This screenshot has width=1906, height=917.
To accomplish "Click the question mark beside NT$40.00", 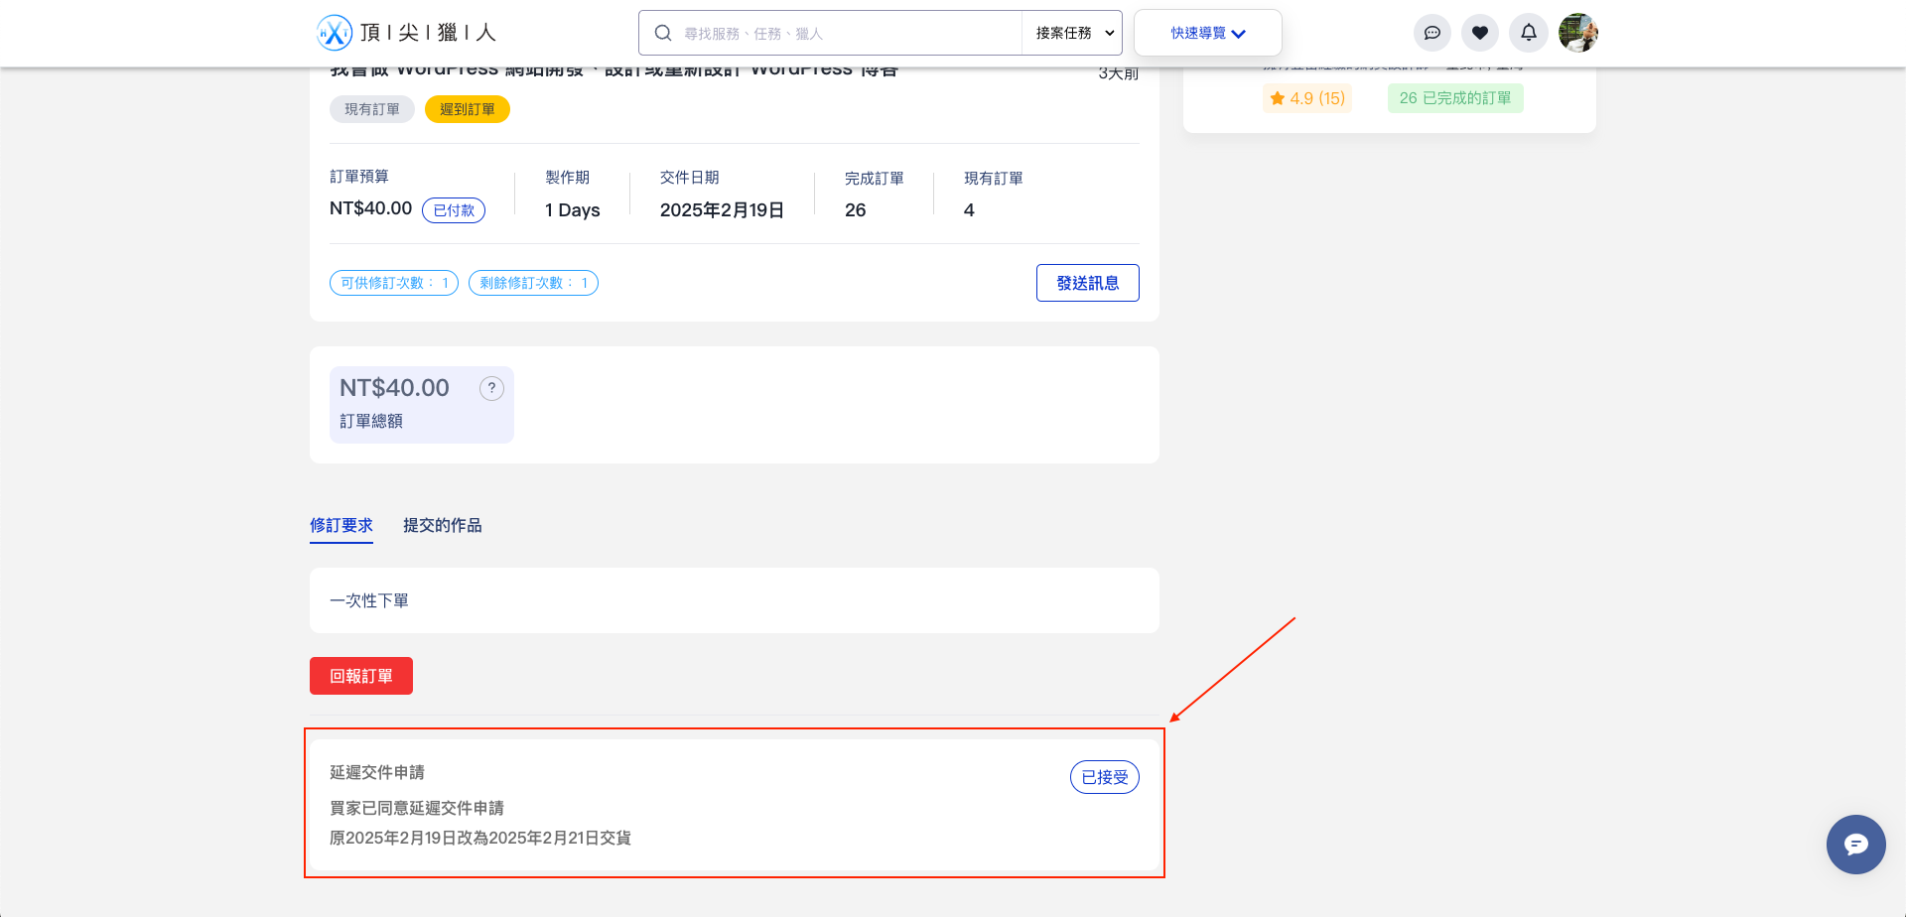I will pos(491,388).
